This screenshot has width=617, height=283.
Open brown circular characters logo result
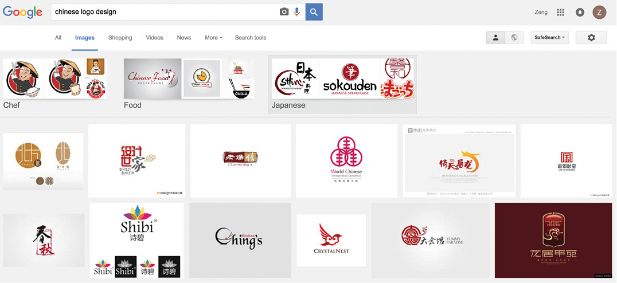(x=43, y=161)
